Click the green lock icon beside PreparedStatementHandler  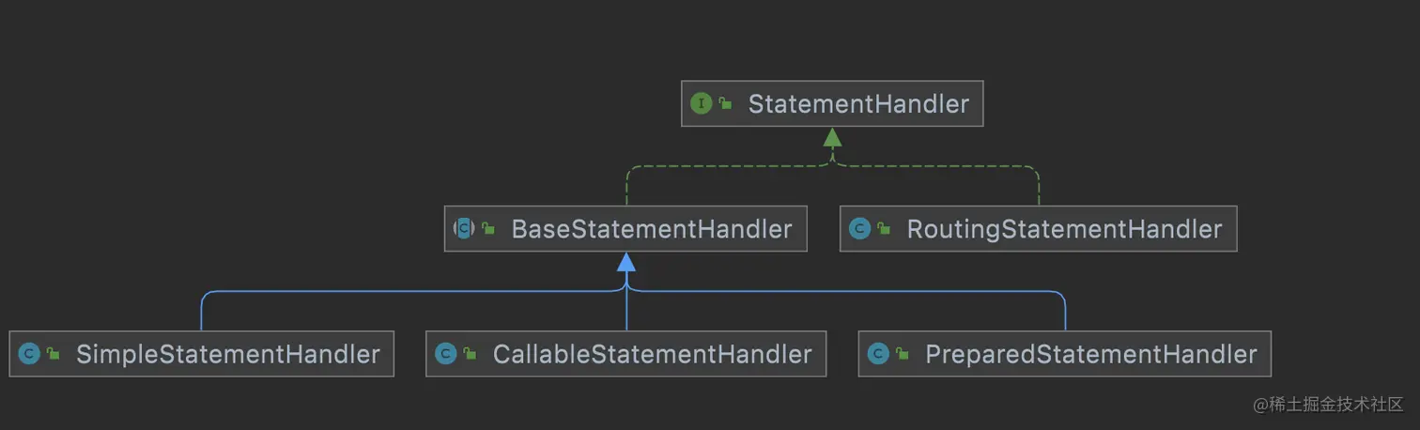pos(903,355)
